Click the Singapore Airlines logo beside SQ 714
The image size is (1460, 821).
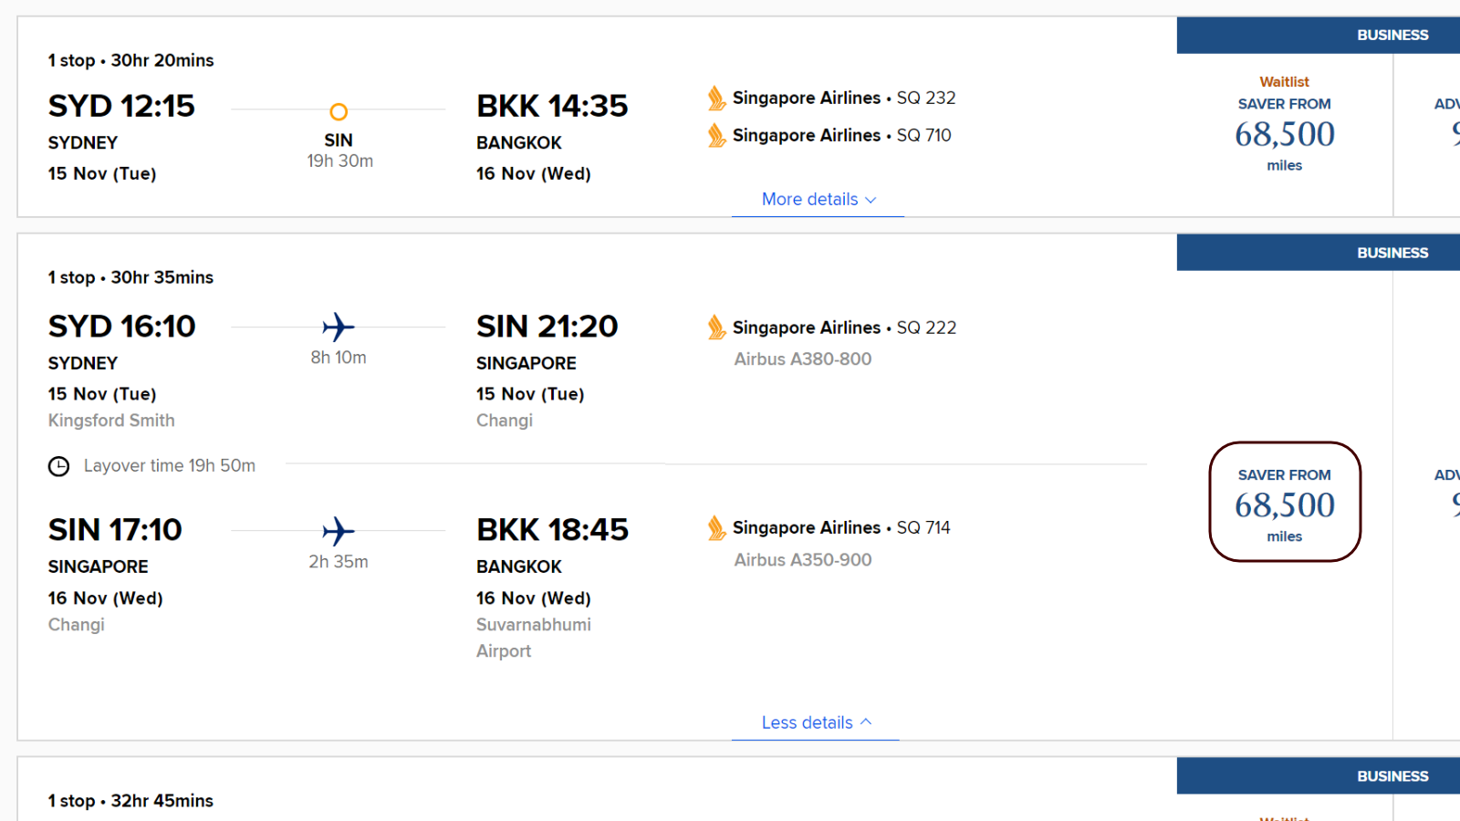pyautogui.click(x=717, y=527)
